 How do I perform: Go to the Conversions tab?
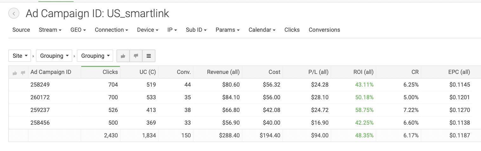click(x=324, y=30)
